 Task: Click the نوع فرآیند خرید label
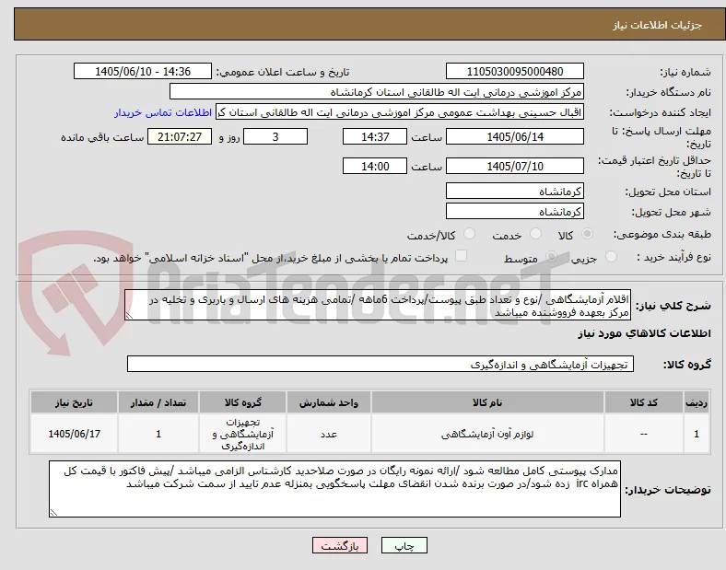click(x=673, y=257)
